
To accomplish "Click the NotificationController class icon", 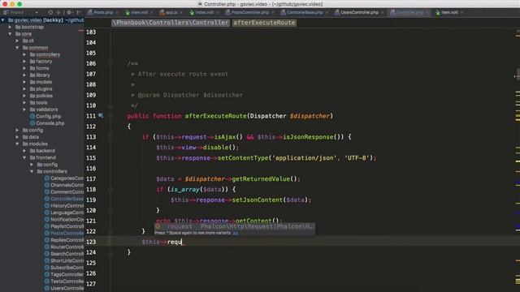I will (x=47, y=220).
